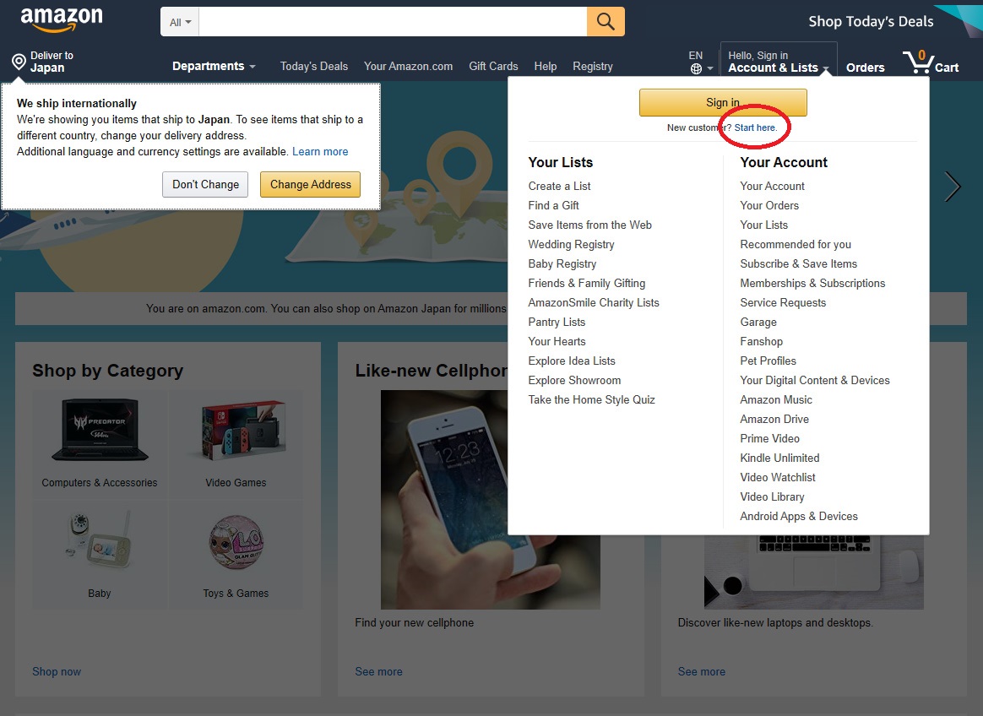The height and width of the screenshot is (716, 983).
Task: Open Today's Deals in nav bar
Action: coord(314,67)
